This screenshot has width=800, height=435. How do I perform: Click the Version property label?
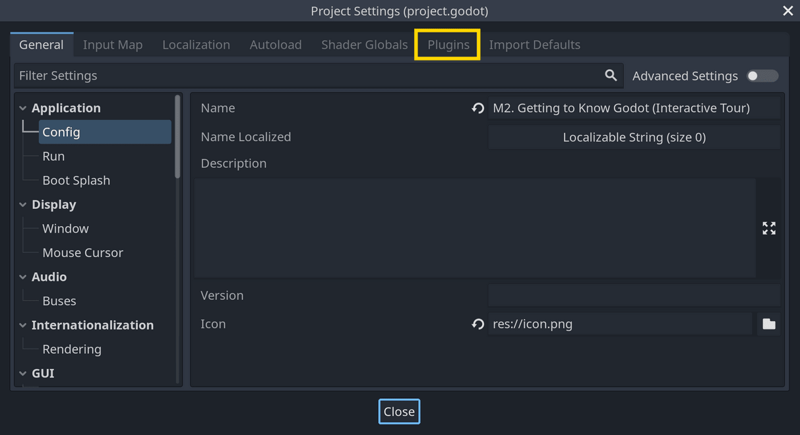click(222, 295)
